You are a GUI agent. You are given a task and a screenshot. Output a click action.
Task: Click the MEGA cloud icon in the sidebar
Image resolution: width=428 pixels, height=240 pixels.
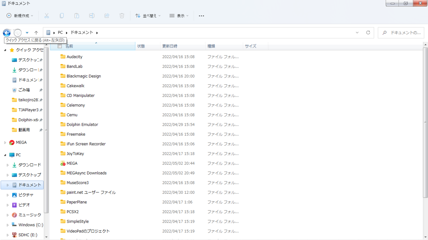12,143
